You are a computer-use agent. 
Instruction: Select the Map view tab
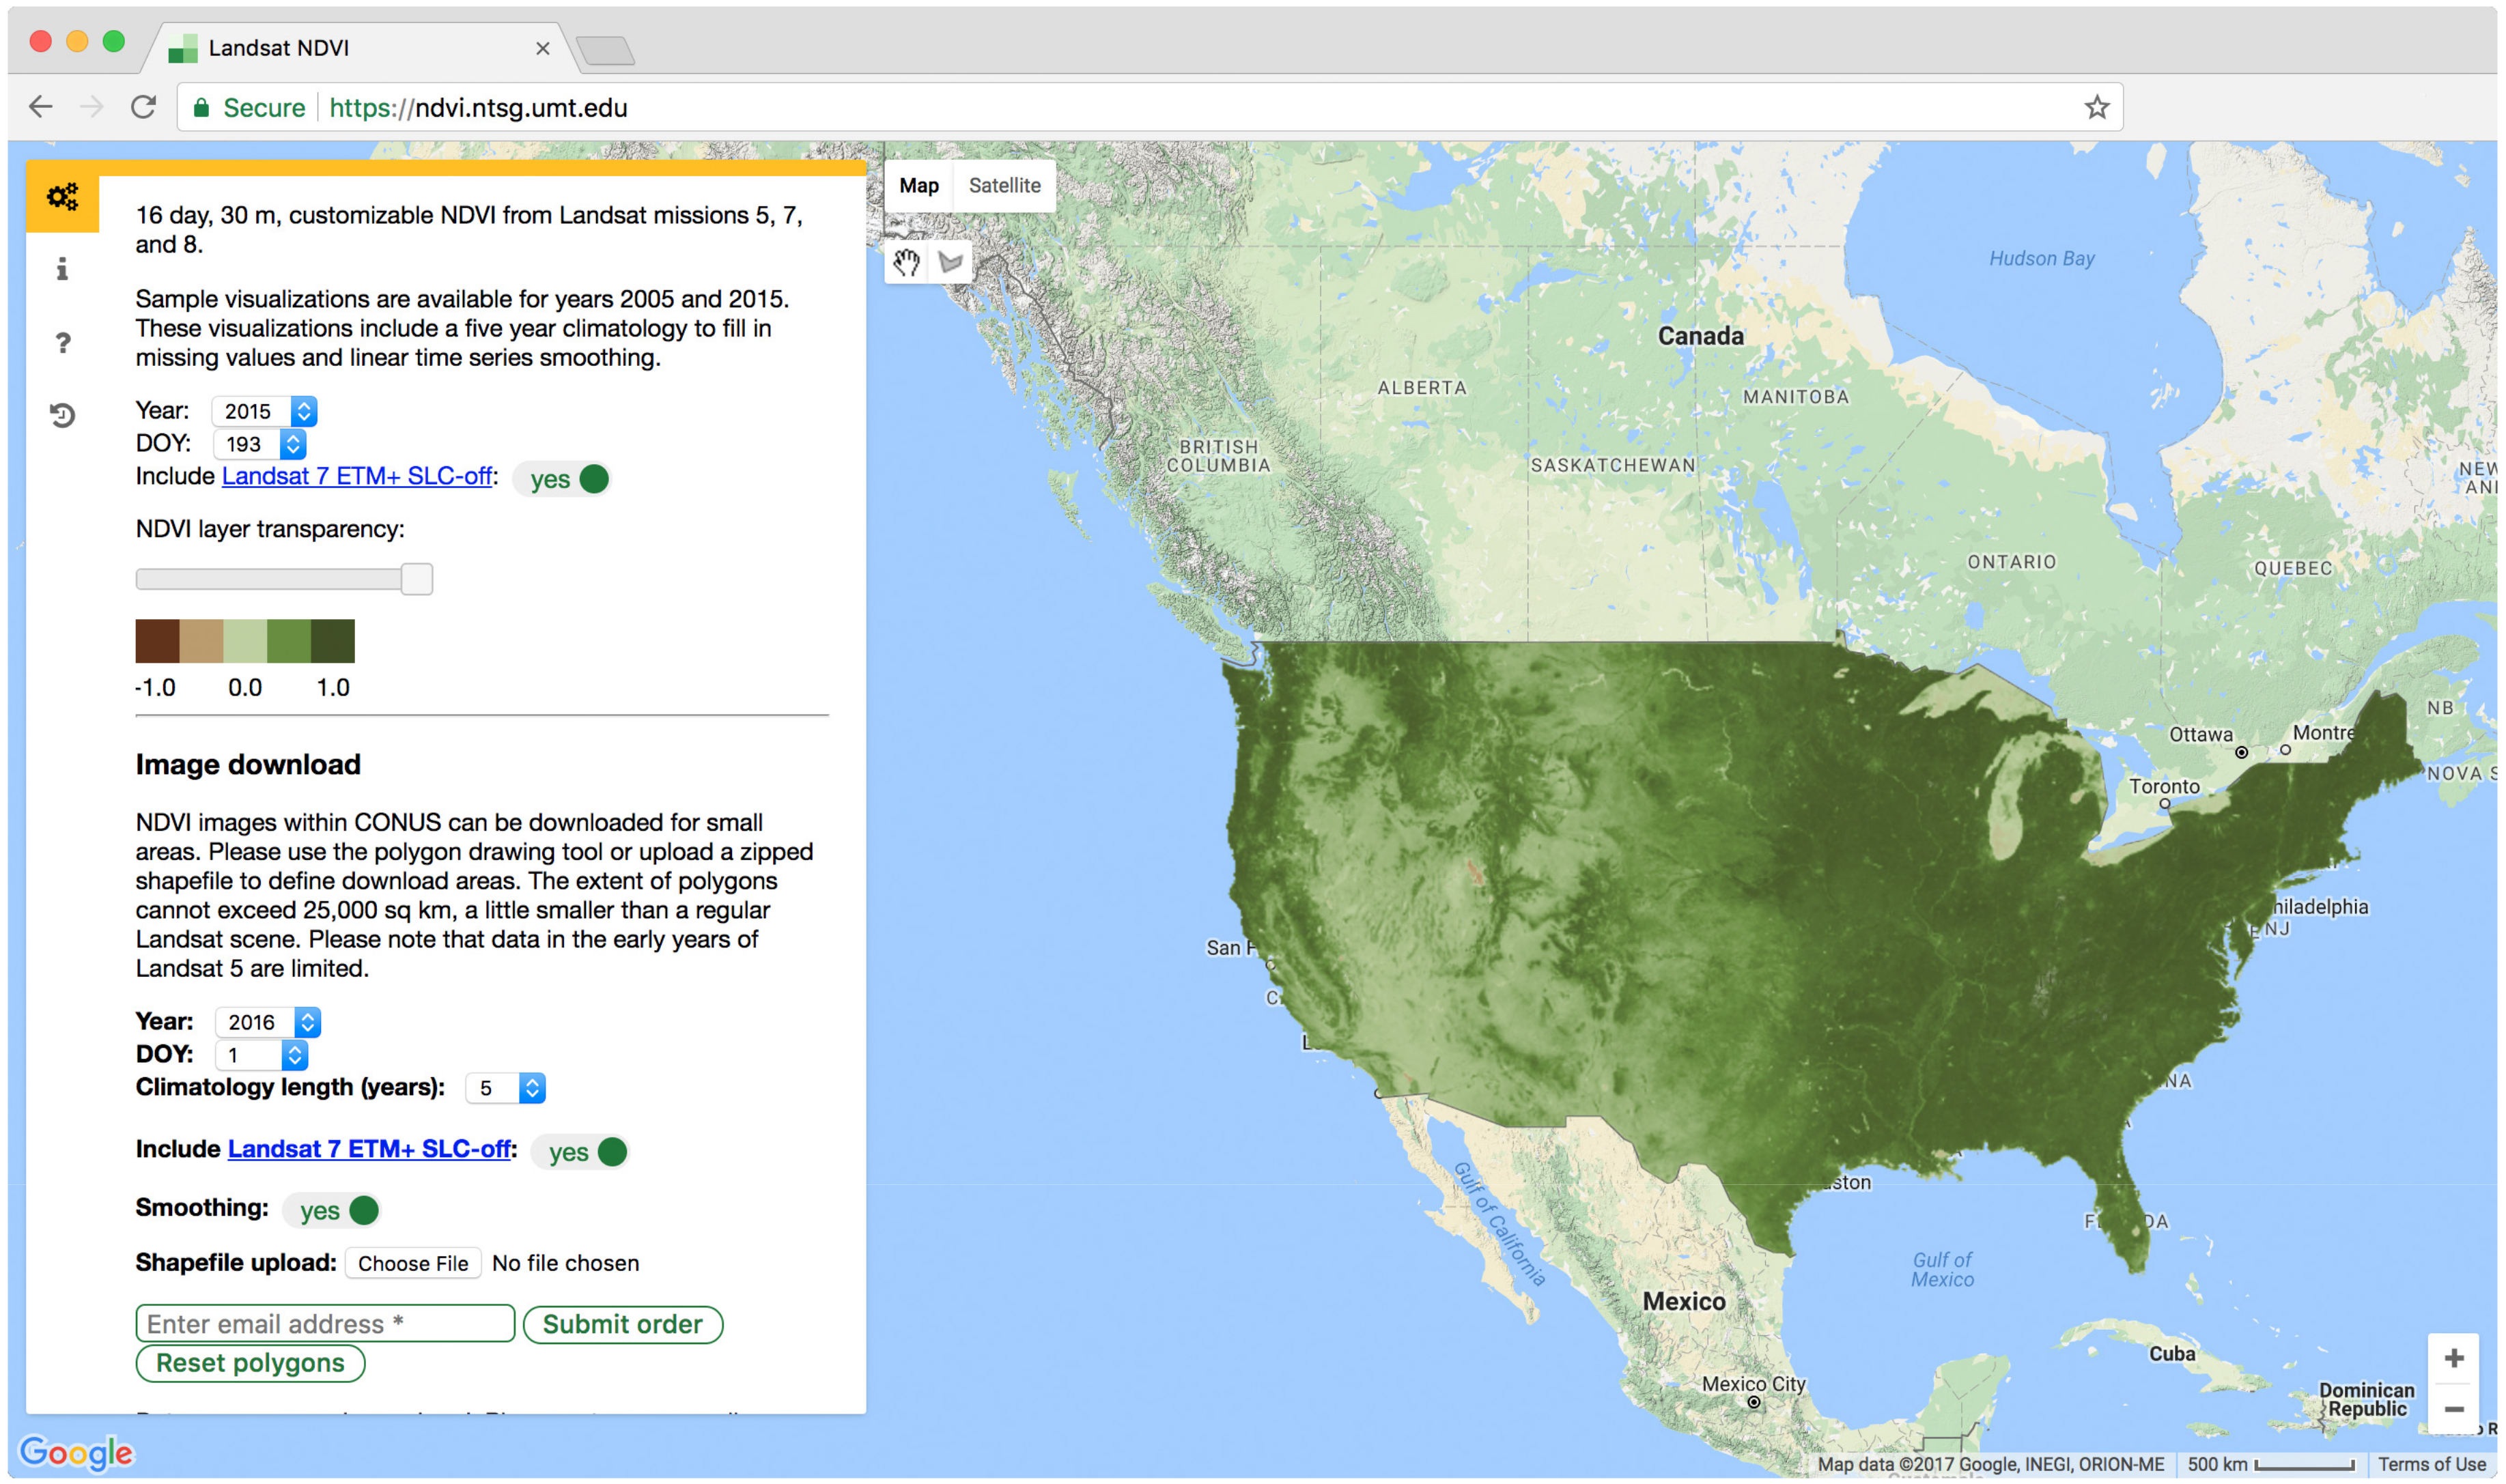click(919, 185)
